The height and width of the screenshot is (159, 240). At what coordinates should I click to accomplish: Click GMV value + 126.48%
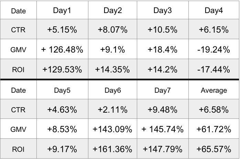62,49
